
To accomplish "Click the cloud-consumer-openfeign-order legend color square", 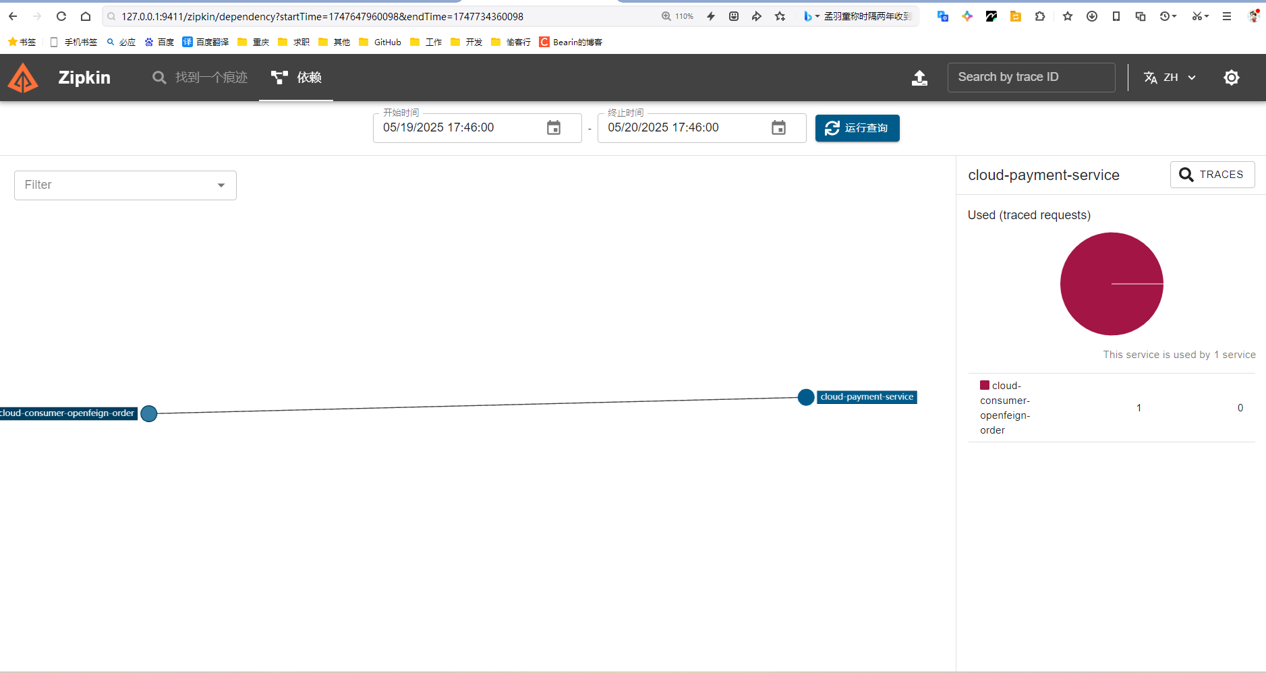I will pyautogui.click(x=985, y=385).
